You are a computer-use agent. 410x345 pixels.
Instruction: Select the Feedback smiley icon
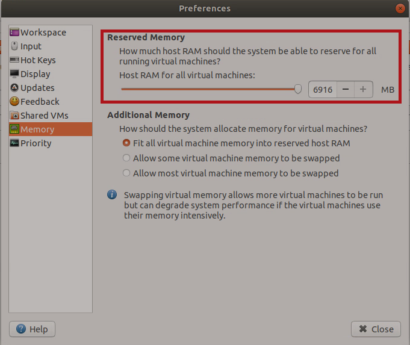pyautogui.click(x=14, y=102)
